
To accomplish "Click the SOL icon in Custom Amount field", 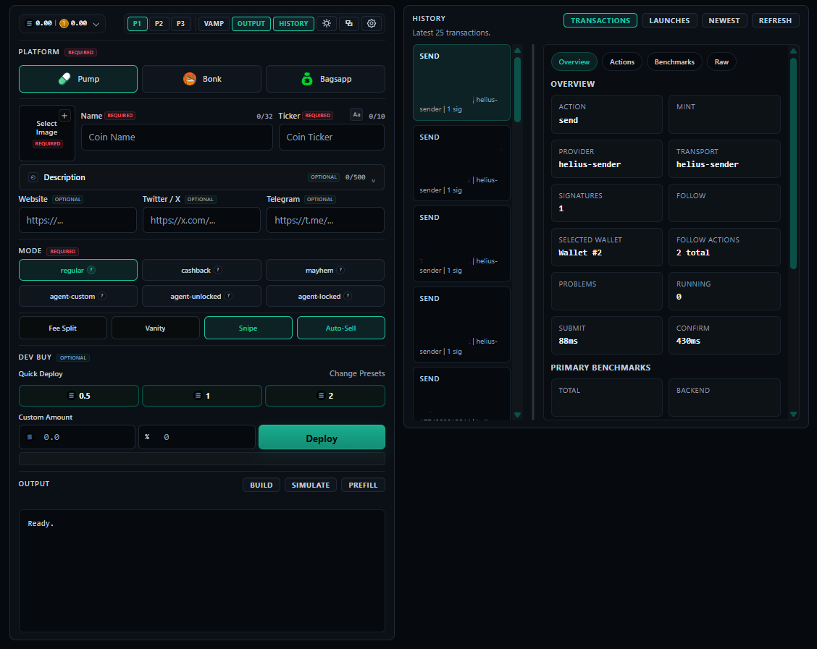I will point(30,437).
